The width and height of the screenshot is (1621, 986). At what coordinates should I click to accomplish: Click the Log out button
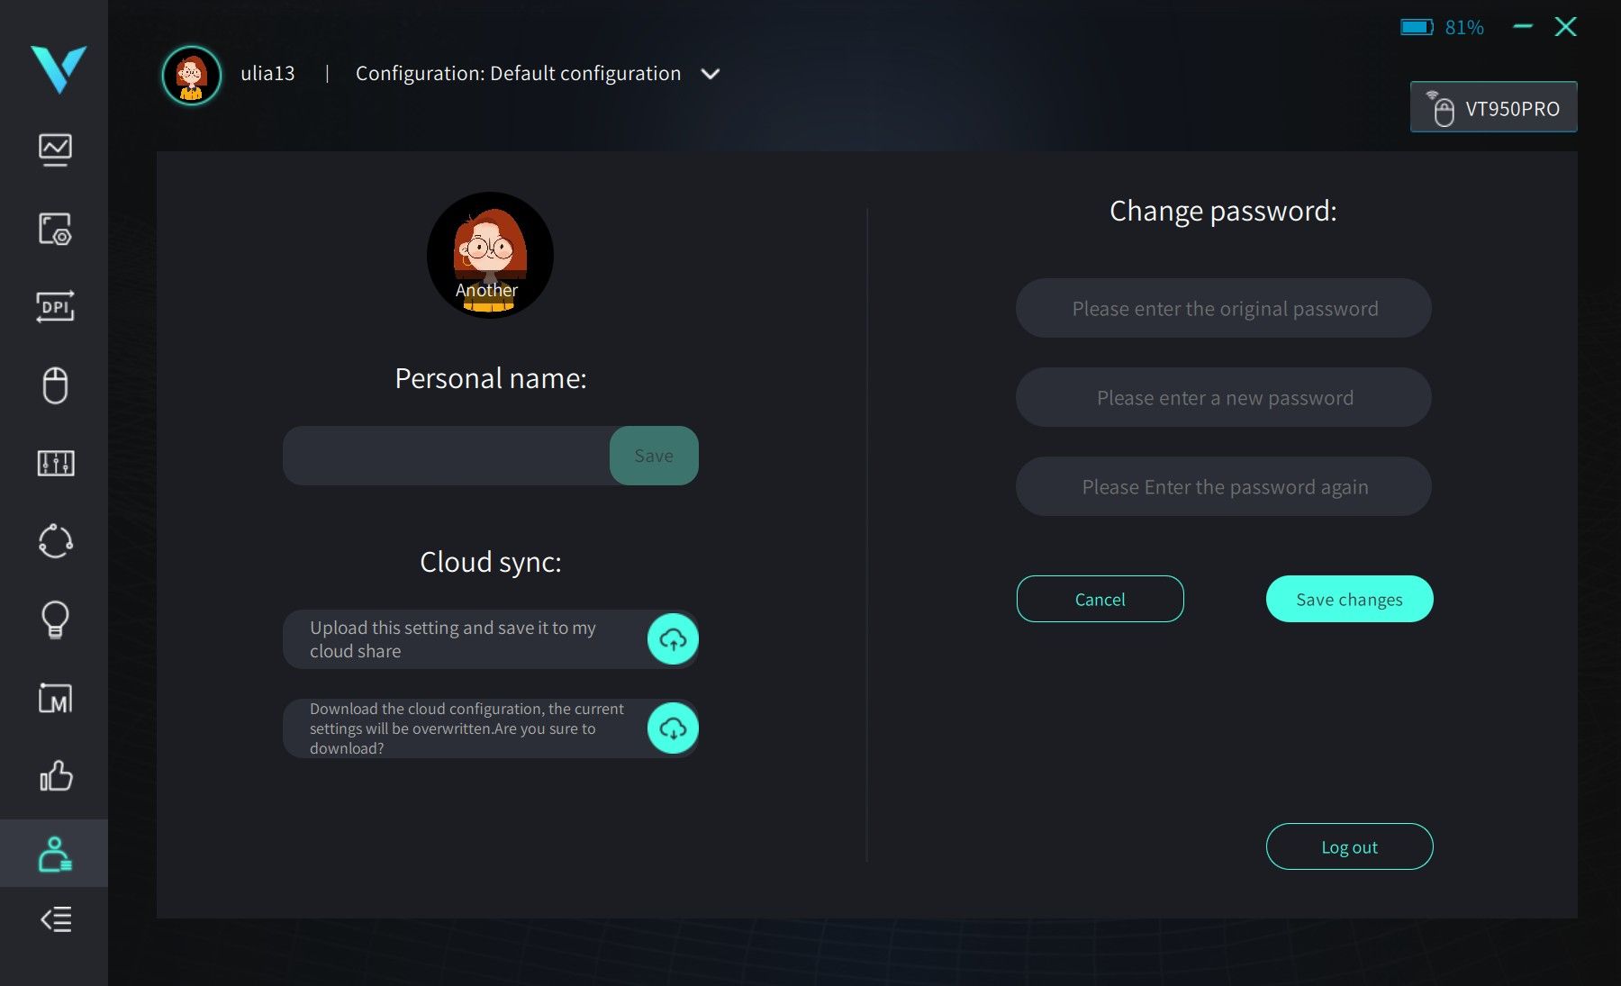pyautogui.click(x=1349, y=846)
